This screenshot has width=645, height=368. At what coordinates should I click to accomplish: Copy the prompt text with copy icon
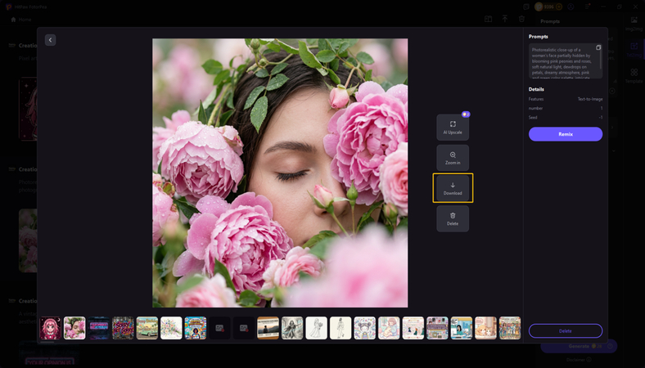598,47
